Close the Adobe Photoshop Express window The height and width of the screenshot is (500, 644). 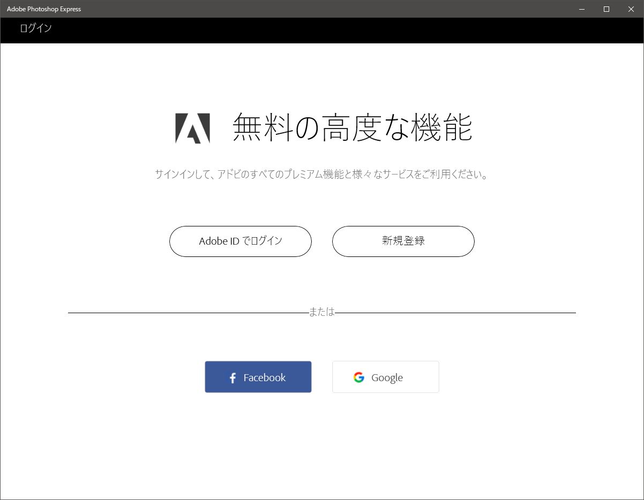[x=631, y=9]
